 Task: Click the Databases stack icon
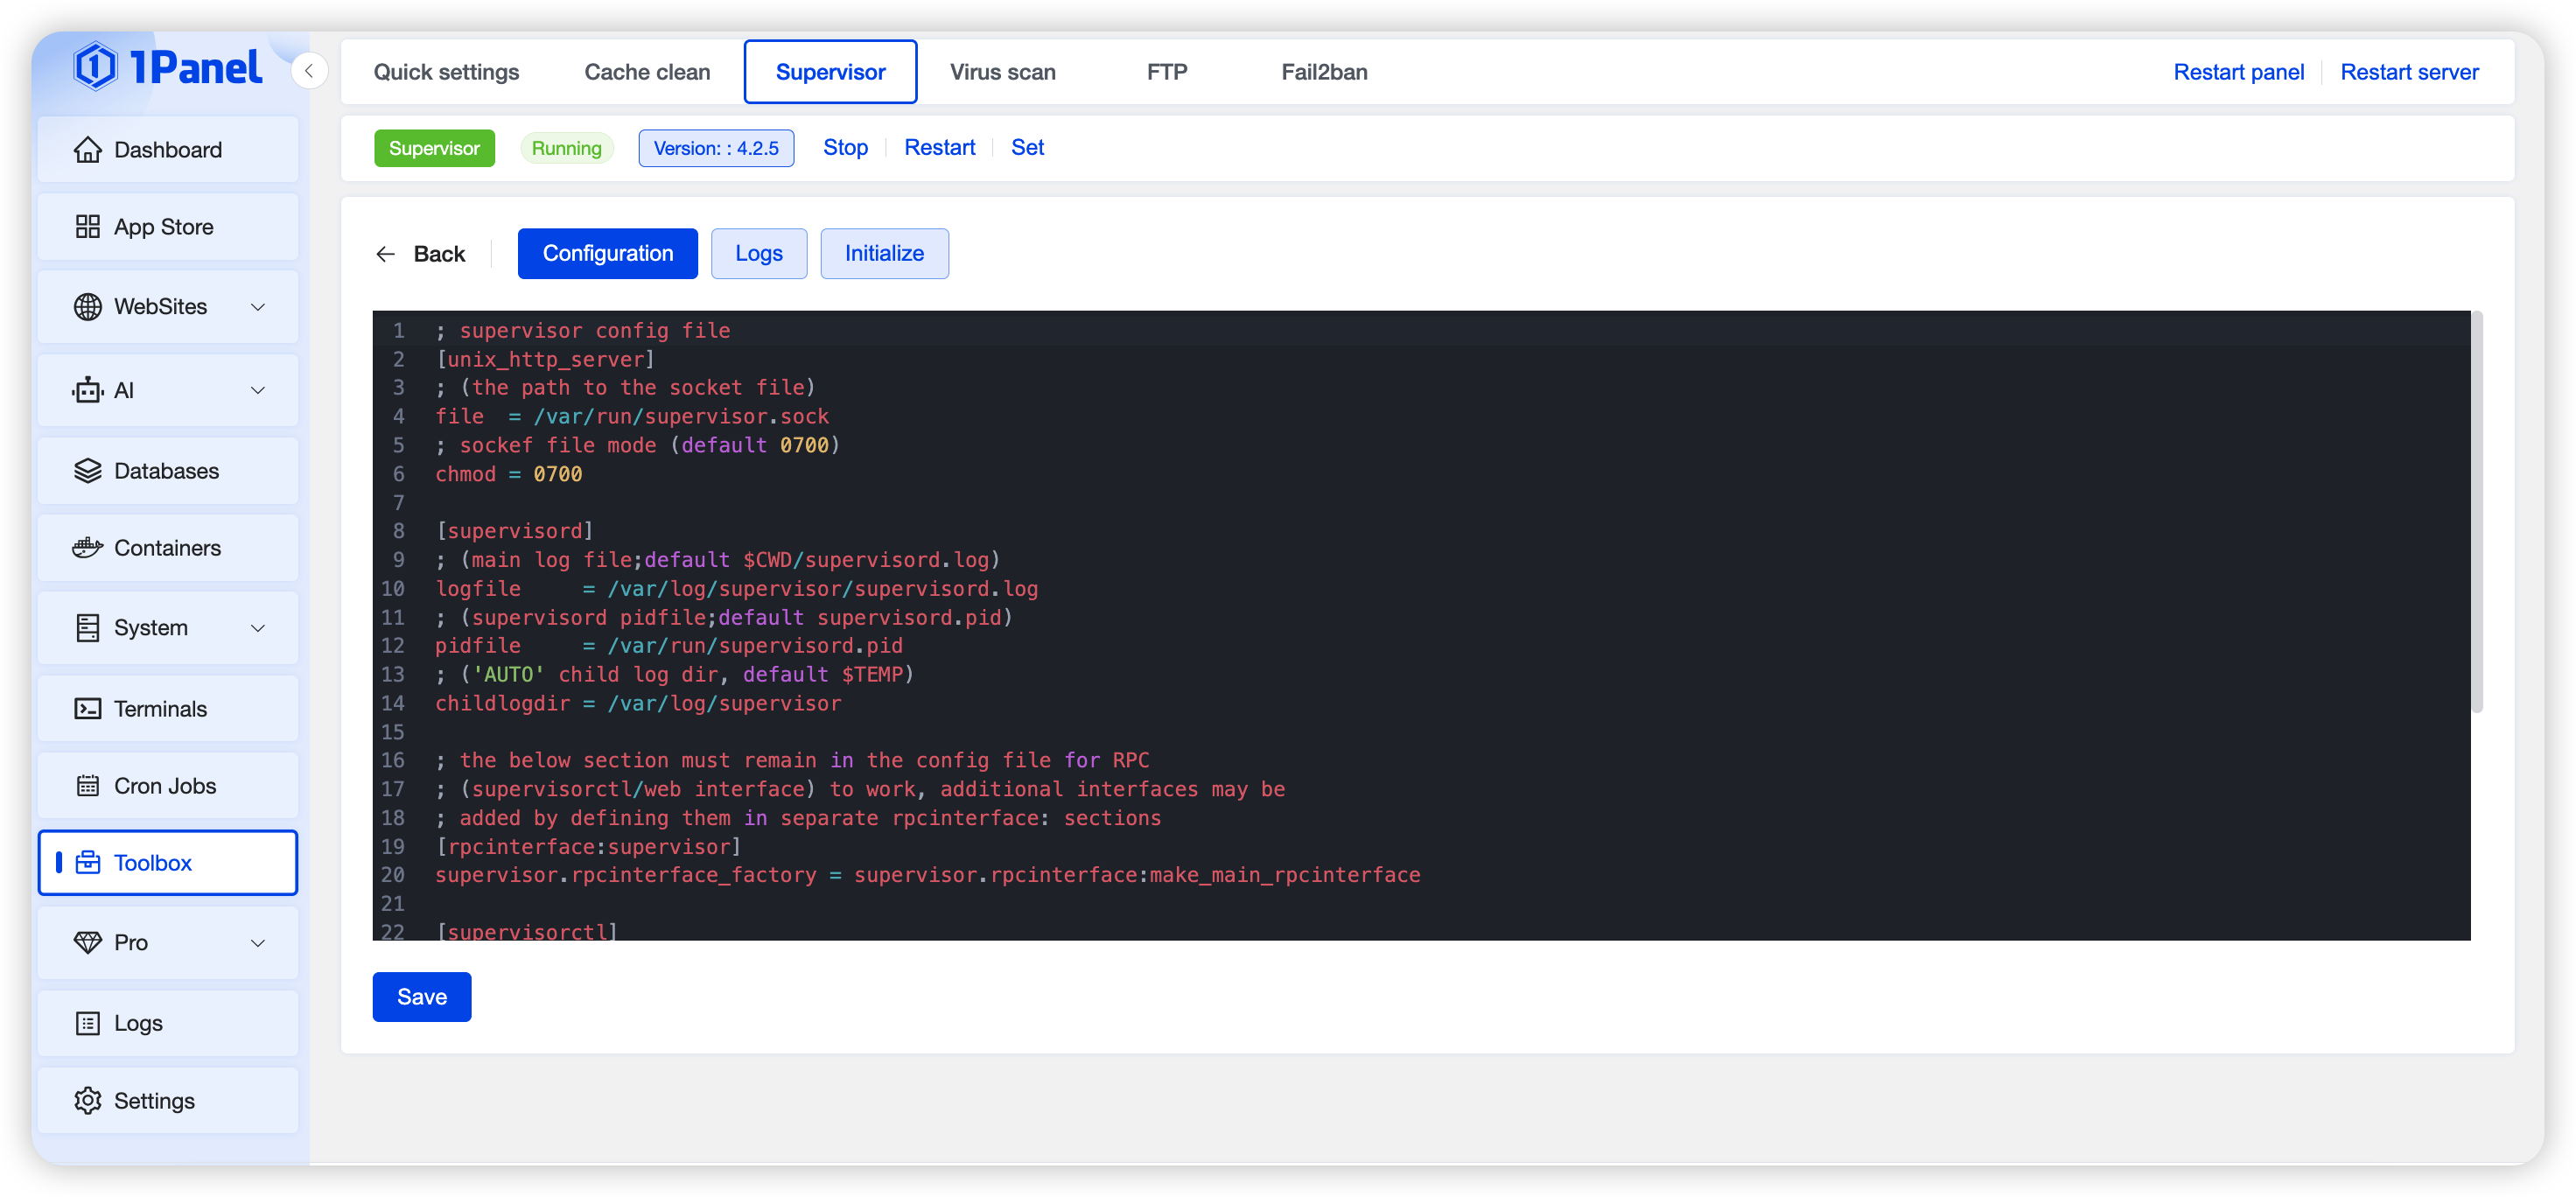[x=87, y=471]
